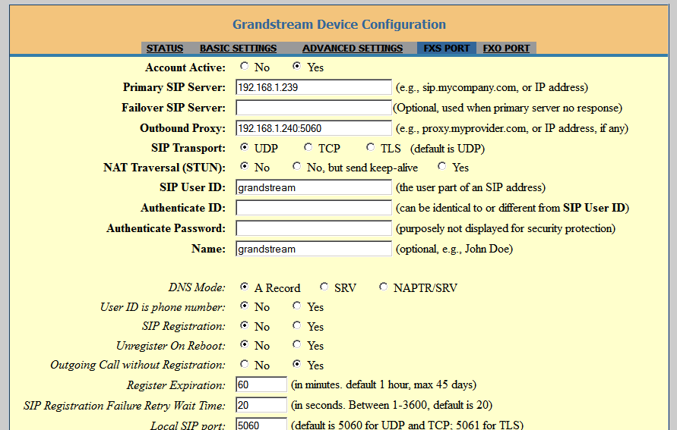Select UDP for SIP Transport
This screenshot has width=677, height=430.
point(245,147)
